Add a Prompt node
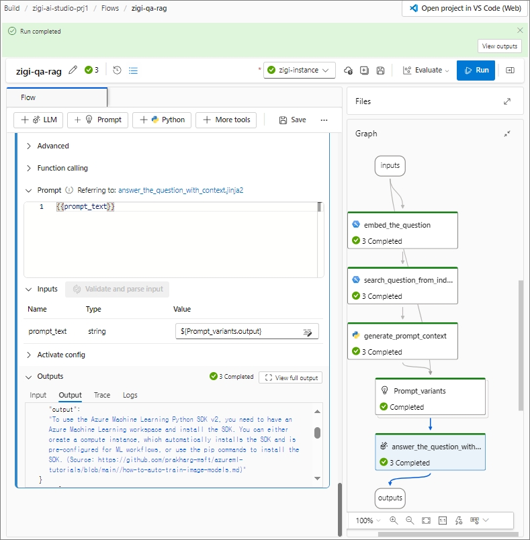This screenshot has height=540, width=530. click(x=98, y=120)
